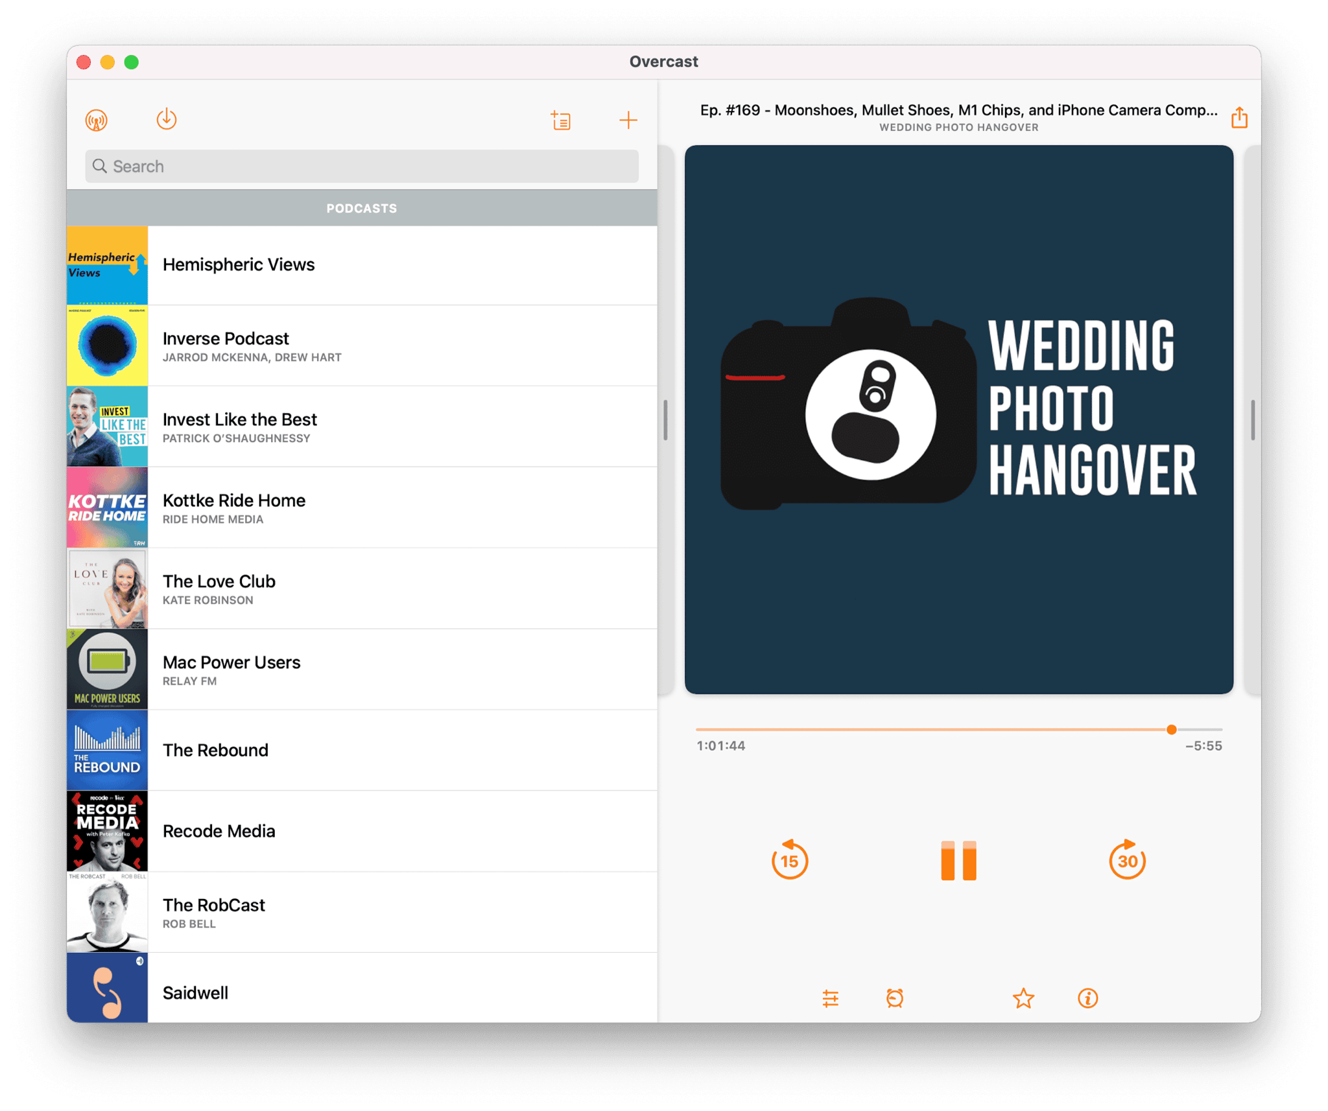This screenshot has height=1111, width=1328.
Task: Show episode info icon
Action: click(1087, 998)
